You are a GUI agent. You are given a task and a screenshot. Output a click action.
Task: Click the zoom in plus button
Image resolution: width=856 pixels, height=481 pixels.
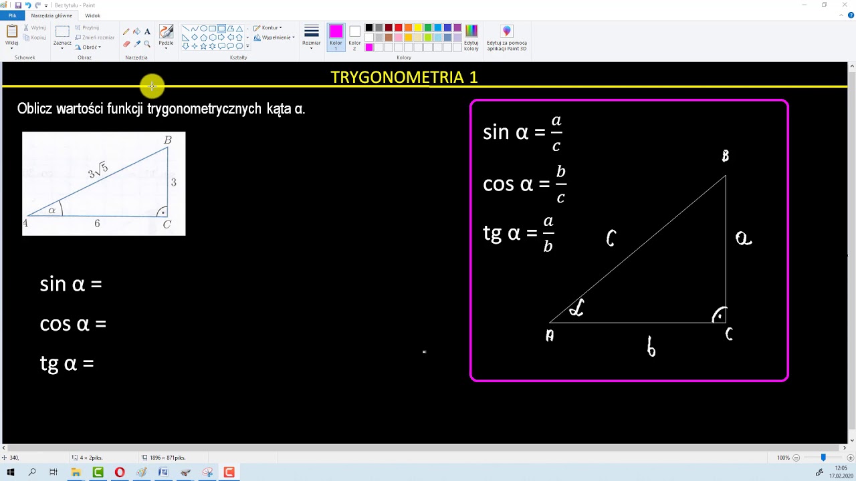click(x=850, y=458)
